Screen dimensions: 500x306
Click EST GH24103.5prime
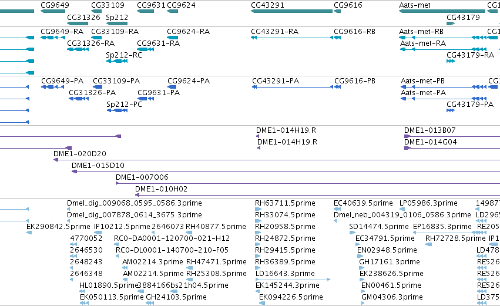tap(176, 297)
